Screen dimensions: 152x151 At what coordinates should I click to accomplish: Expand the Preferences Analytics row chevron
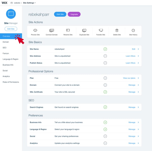(138, 143)
